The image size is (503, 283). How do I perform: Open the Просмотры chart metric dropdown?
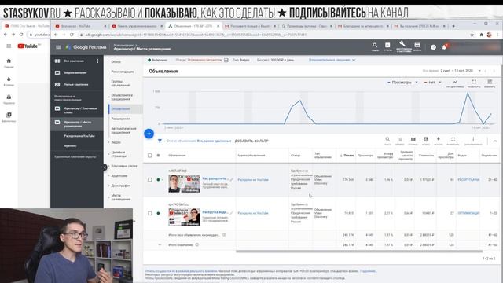pos(402,83)
